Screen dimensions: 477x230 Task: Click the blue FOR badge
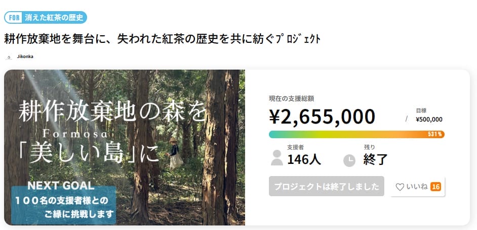coord(15,18)
